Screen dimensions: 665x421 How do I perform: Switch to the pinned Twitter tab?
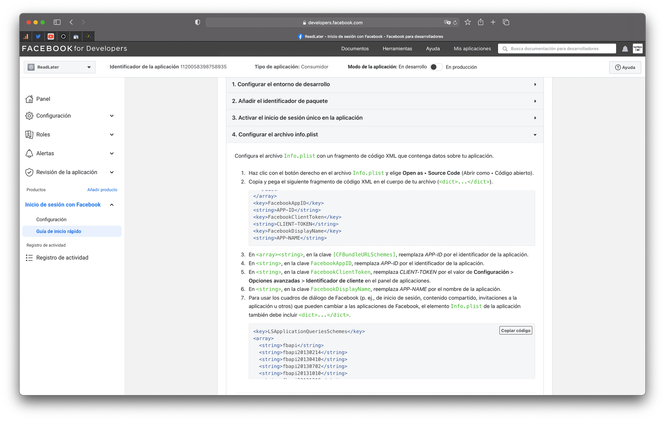click(x=38, y=37)
